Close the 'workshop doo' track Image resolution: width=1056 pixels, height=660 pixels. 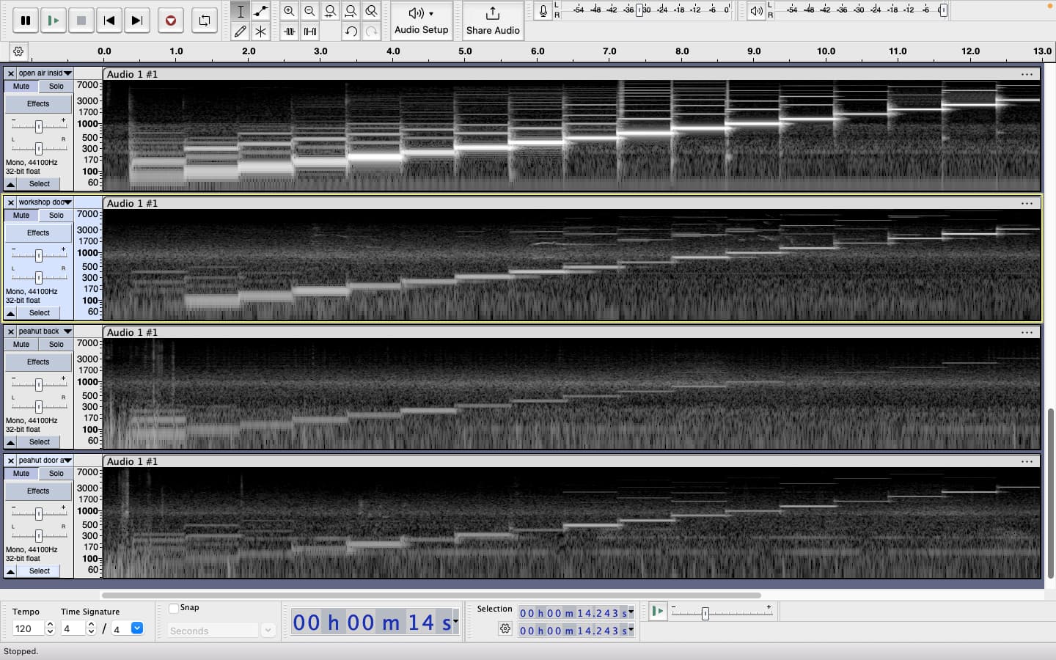[x=10, y=202]
